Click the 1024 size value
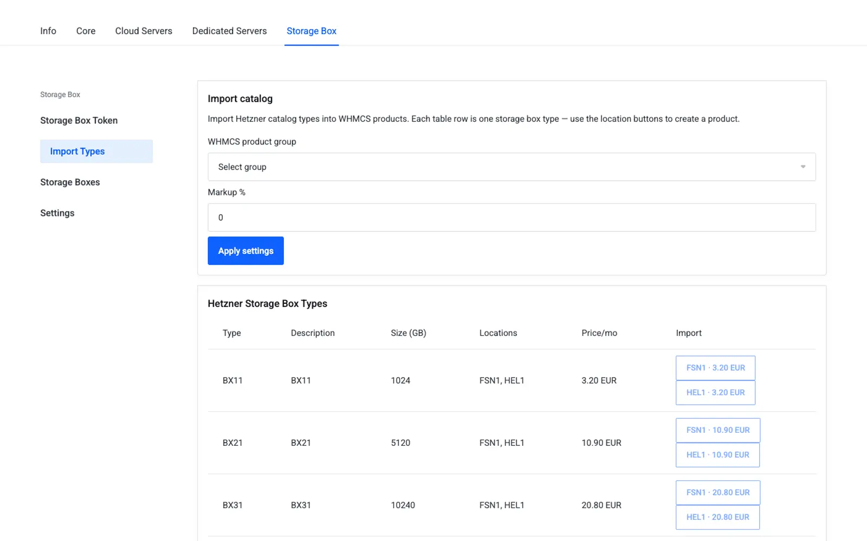Image resolution: width=867 pixels, height=541 pixels. (x=400, y=380)
